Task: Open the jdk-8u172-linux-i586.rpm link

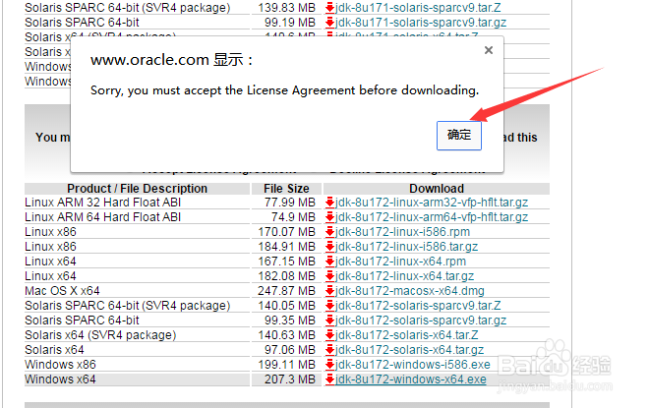Action: click(402, 232)
